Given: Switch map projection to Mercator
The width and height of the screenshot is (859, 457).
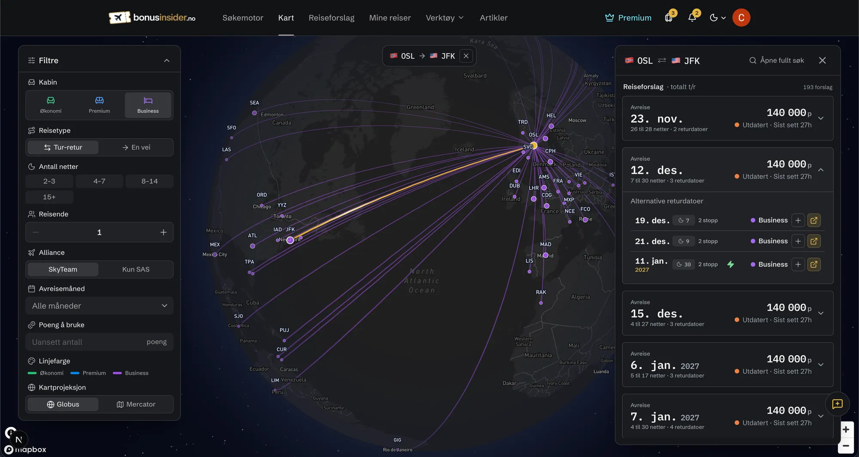Looking at the screenshot, I should pos(136,404).
